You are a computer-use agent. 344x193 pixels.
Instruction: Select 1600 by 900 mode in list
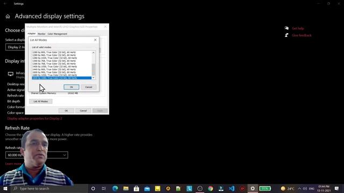(x=54, y=72)
